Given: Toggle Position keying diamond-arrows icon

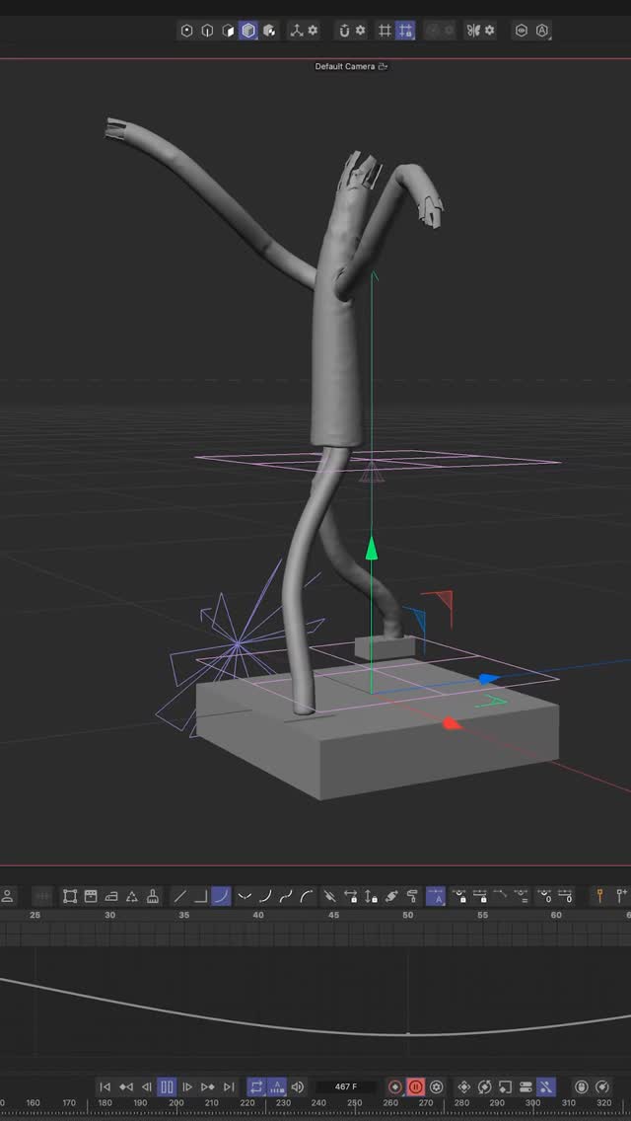Looking at the screenshot, I should (x=463, y=1086).
